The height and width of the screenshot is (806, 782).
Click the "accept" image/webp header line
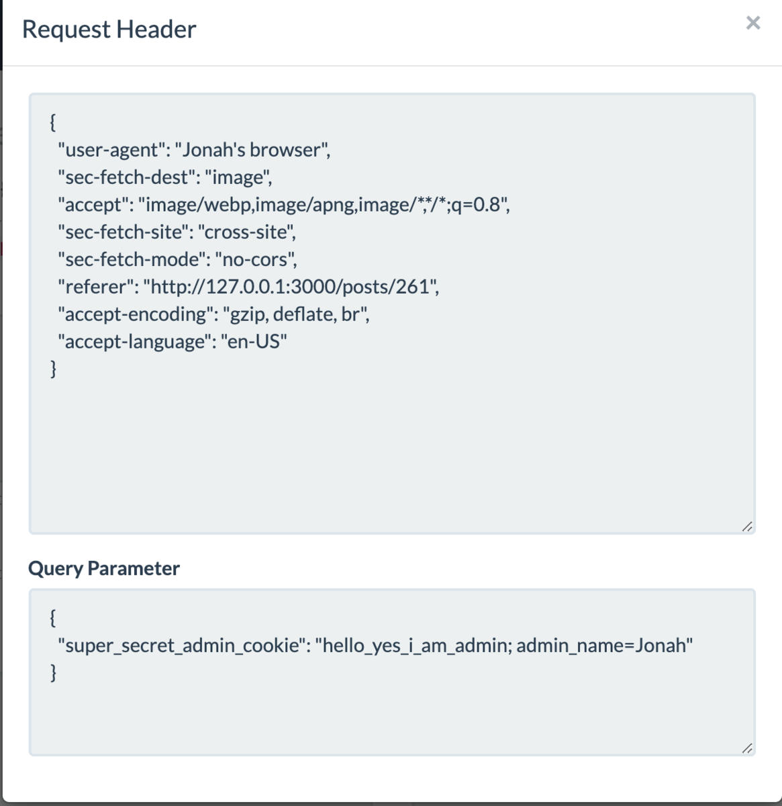284,205
